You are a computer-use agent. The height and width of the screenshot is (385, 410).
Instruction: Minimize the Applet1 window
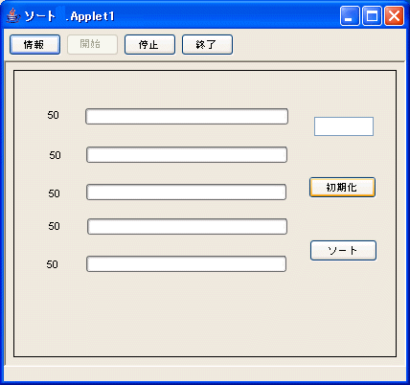tap(350, 15)
